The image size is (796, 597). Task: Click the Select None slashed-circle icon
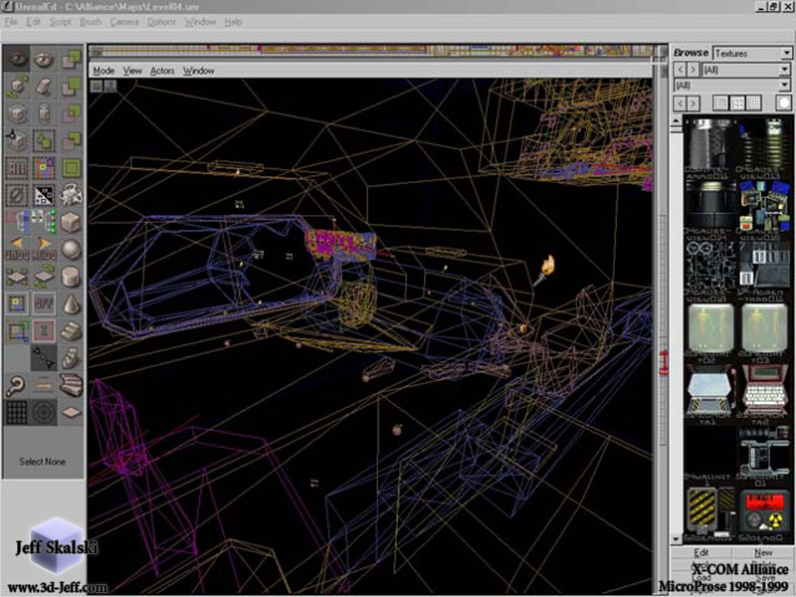[x=17, y=195]
